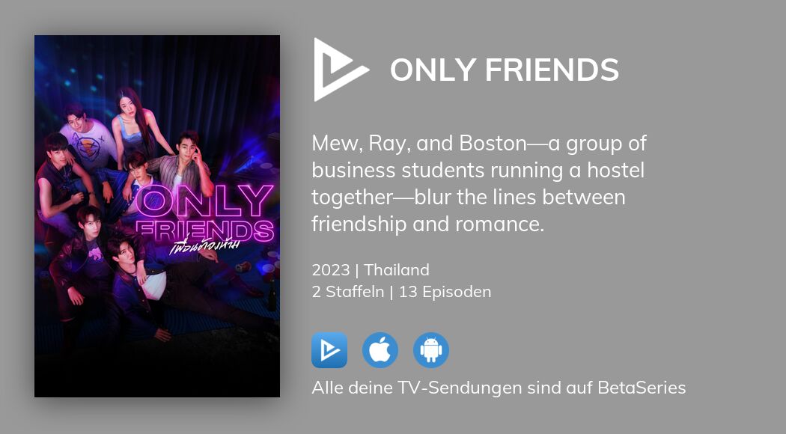Open the ONLY FRIENDS show poster
The height and width of the screenshot is (434, 786).
click(156, 216)
